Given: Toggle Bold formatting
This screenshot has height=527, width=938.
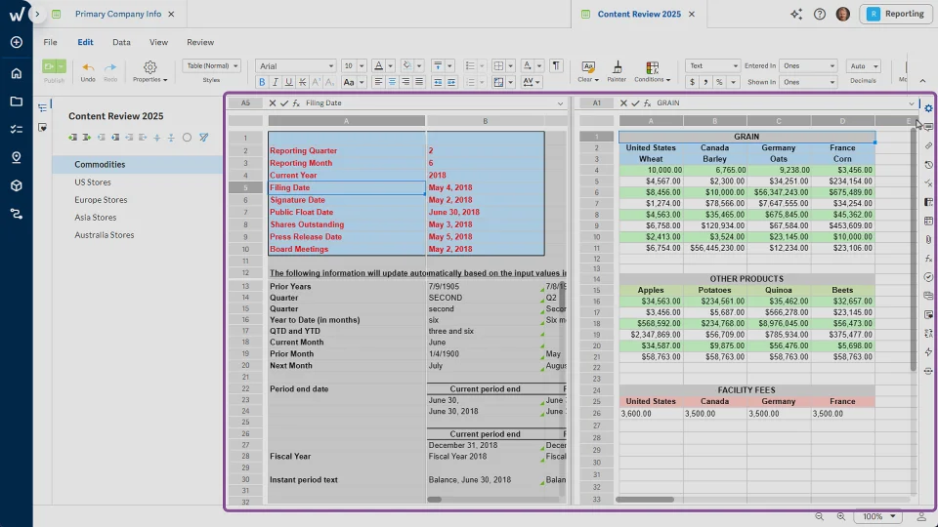Looking at the screenshot, I should click(x=262, y=82).
